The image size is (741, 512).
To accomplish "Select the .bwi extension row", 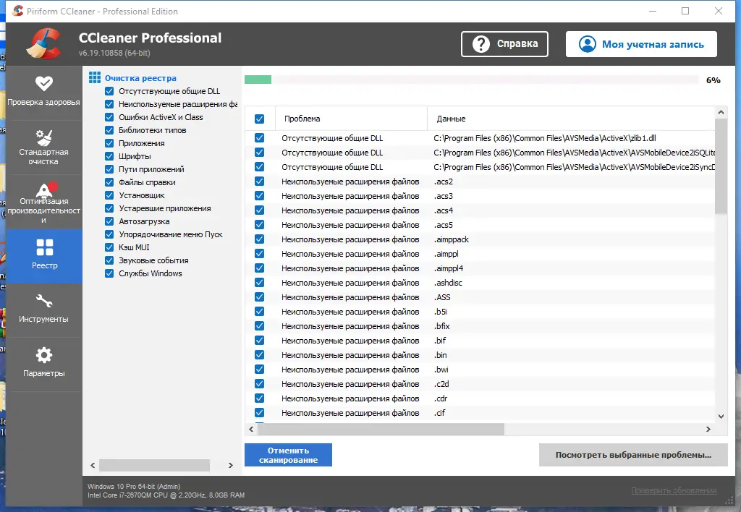I will [480, 370].
